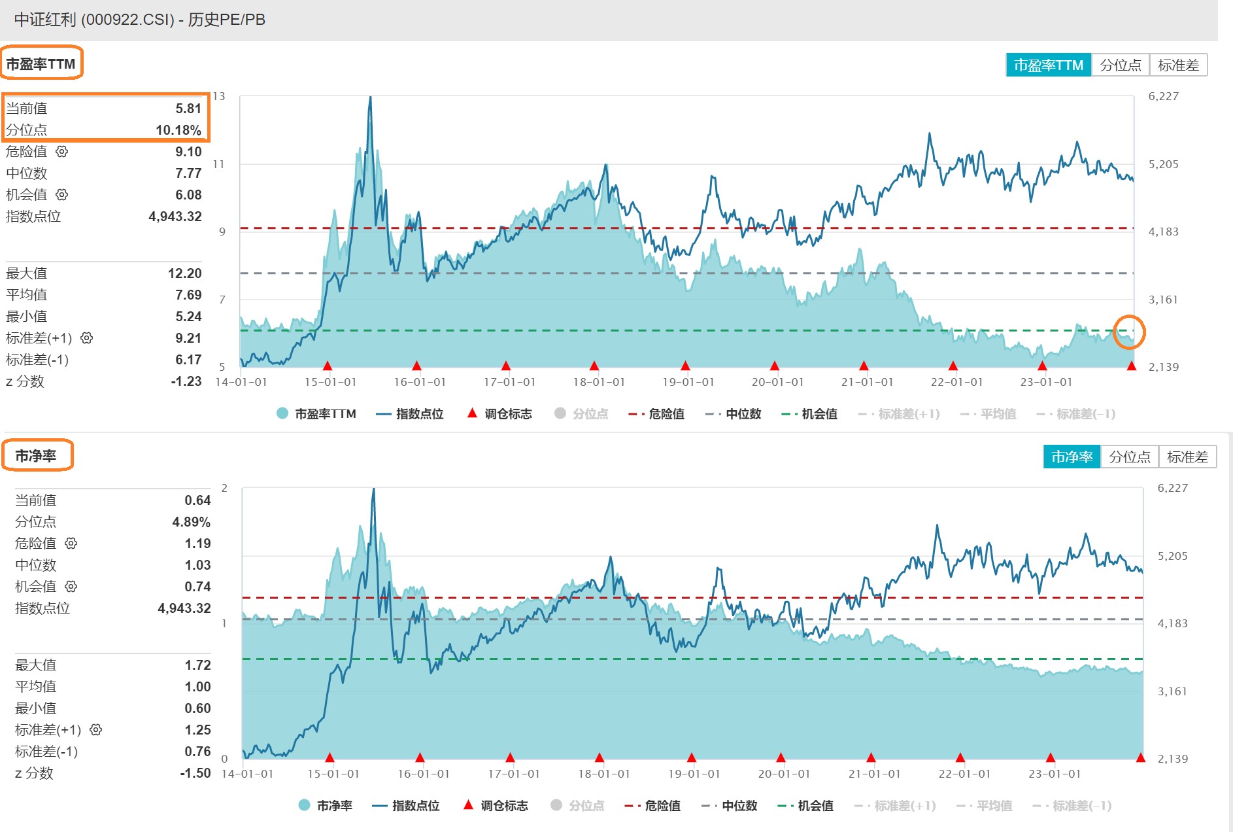The width and height of the screenshot is (1233, 832).
Task: Click the 23-01-01 rebalance marker in PE chart
Action: click(x=1042, y=365)
